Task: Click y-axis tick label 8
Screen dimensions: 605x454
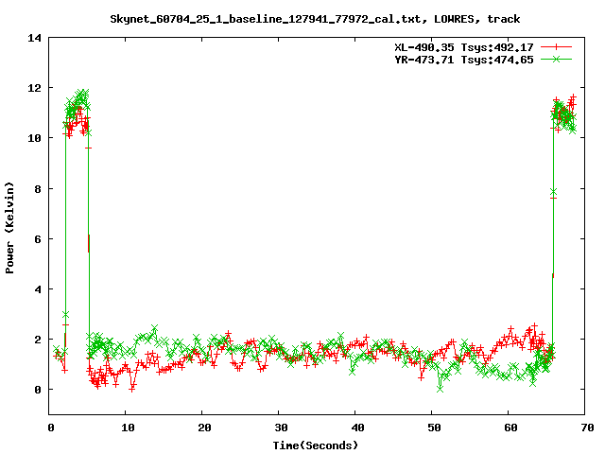Action: click(38, 189)
